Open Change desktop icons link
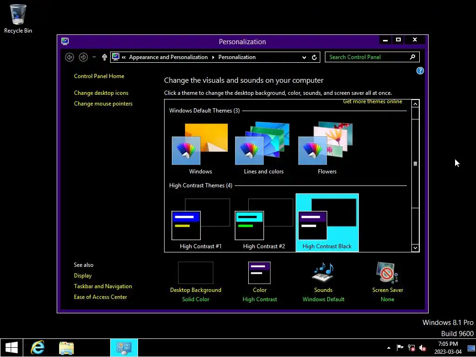The width and height of the screenshot is (476, 357). click(x=101, y=93)
